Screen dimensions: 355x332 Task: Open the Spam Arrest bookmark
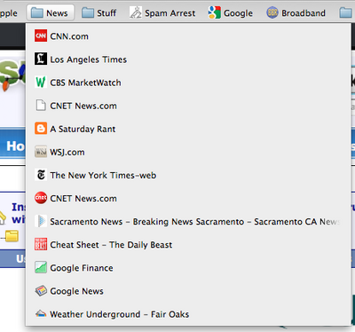tap(162, 12)
